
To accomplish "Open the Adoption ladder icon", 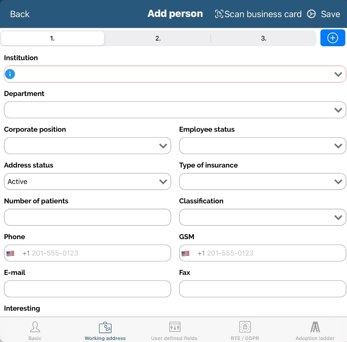I will pyautogui.click(x=315, y=327).
